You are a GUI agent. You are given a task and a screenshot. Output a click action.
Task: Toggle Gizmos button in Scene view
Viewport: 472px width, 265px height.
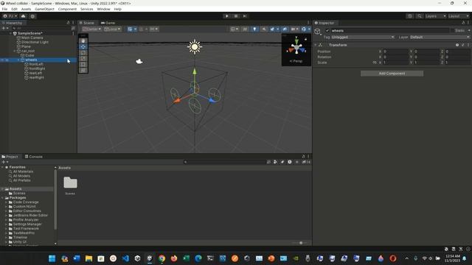[x=304, y=29]
